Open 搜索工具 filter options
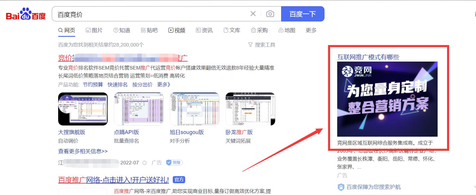 click(x=262, y=45)
